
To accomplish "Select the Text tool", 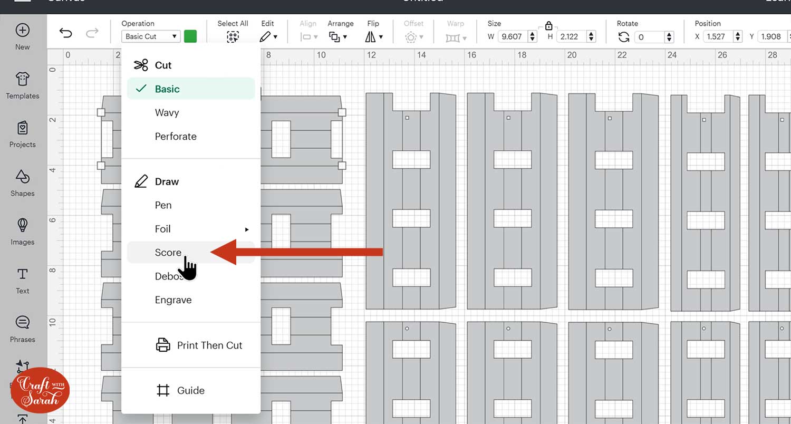I will point(22,280).
